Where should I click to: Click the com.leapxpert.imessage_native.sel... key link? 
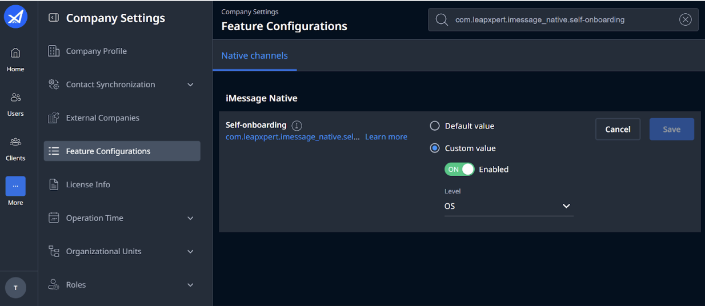pos(293,137)
